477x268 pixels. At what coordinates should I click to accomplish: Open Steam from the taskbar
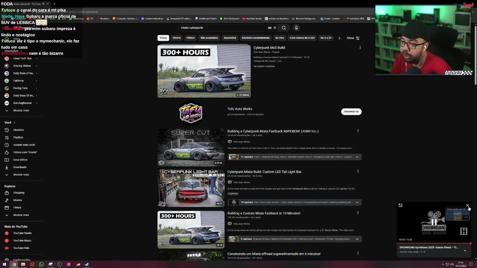click(x=87, y=264)
